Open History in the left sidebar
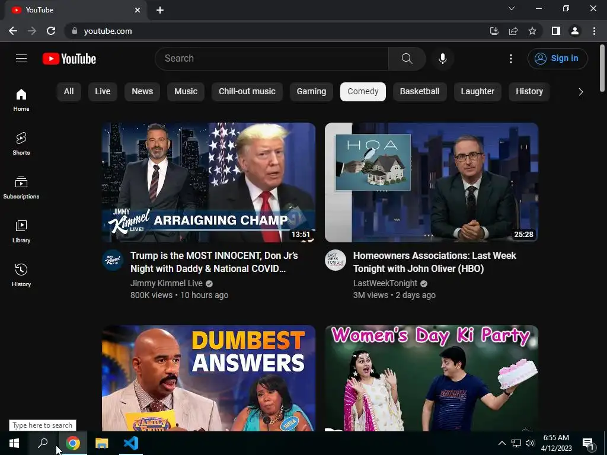This screenshot has height=455, width=607. point(21,275)
